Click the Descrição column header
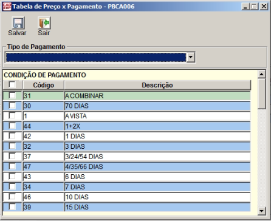This screenshot has height=221, width=271. click(157, 85)
